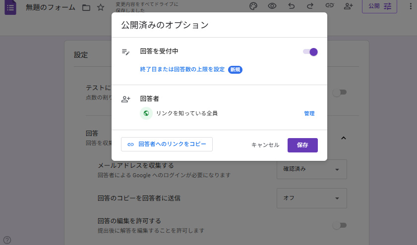Star the untitled form
417x245 pixels.
[101, 7]
